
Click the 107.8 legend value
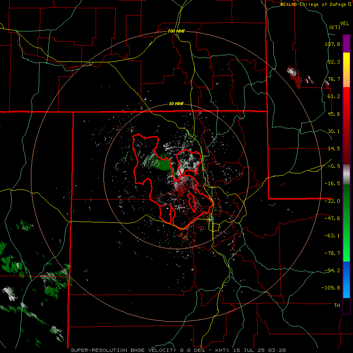pyautogui.click(x=332, y=44)
